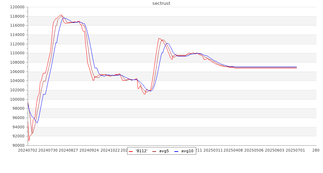Select the 20250408 date on the x-axis
This screenshot has width=323, height=173.
pos(234,150)
